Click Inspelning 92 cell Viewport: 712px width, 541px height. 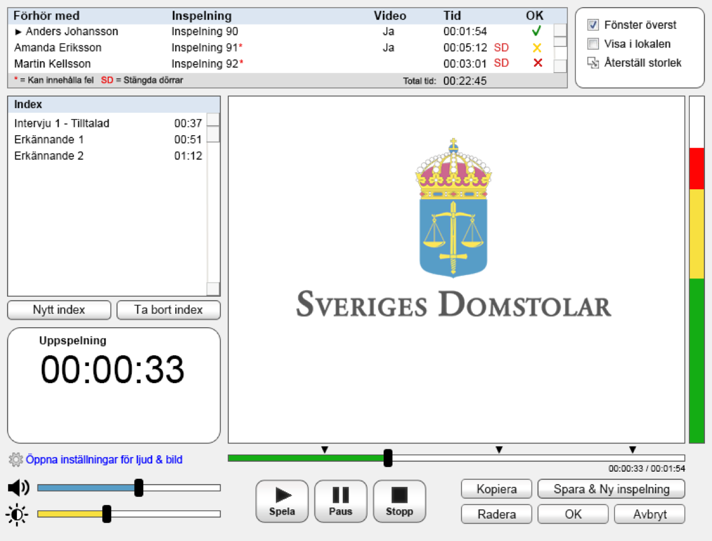point(208,63)
